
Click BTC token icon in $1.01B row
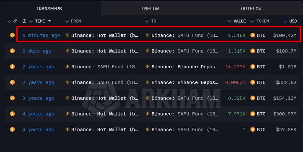252,67
